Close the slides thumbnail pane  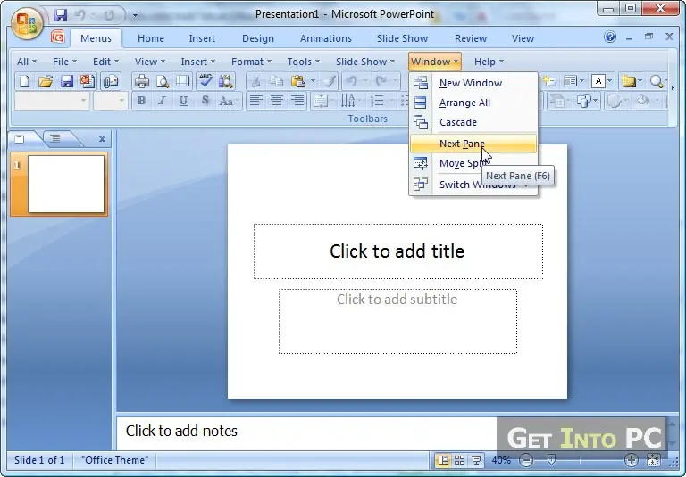(102, 139)
